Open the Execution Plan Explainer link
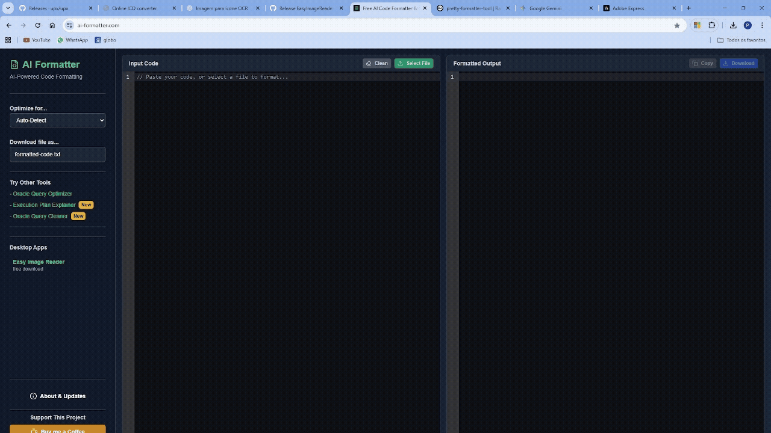The width and height of the screenshot is (771, 433). pos(44,205)
